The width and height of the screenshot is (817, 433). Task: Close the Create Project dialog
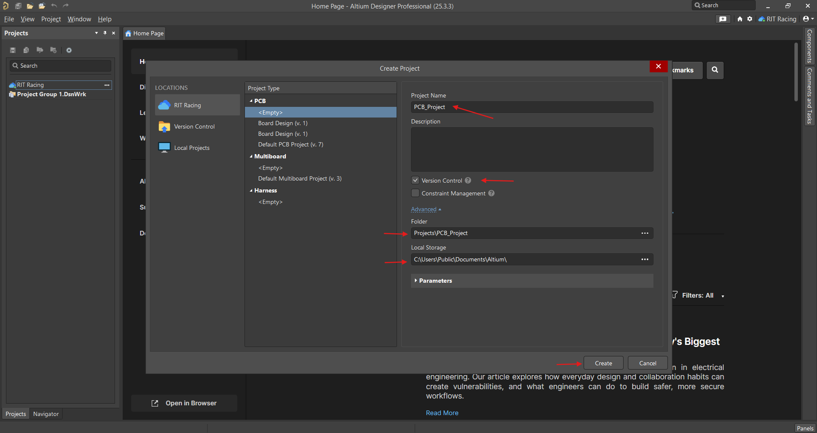[x=659, y=66]
